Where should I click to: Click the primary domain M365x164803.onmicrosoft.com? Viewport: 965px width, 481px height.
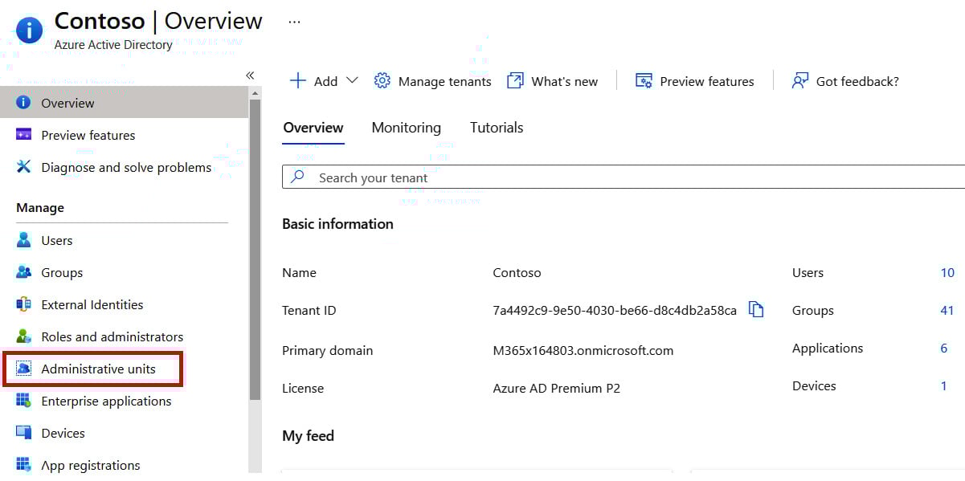coord(583,350)
